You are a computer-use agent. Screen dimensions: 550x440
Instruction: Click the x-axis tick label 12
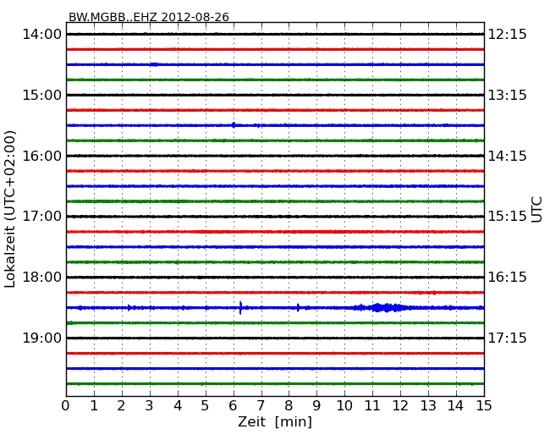pos(400,406)
